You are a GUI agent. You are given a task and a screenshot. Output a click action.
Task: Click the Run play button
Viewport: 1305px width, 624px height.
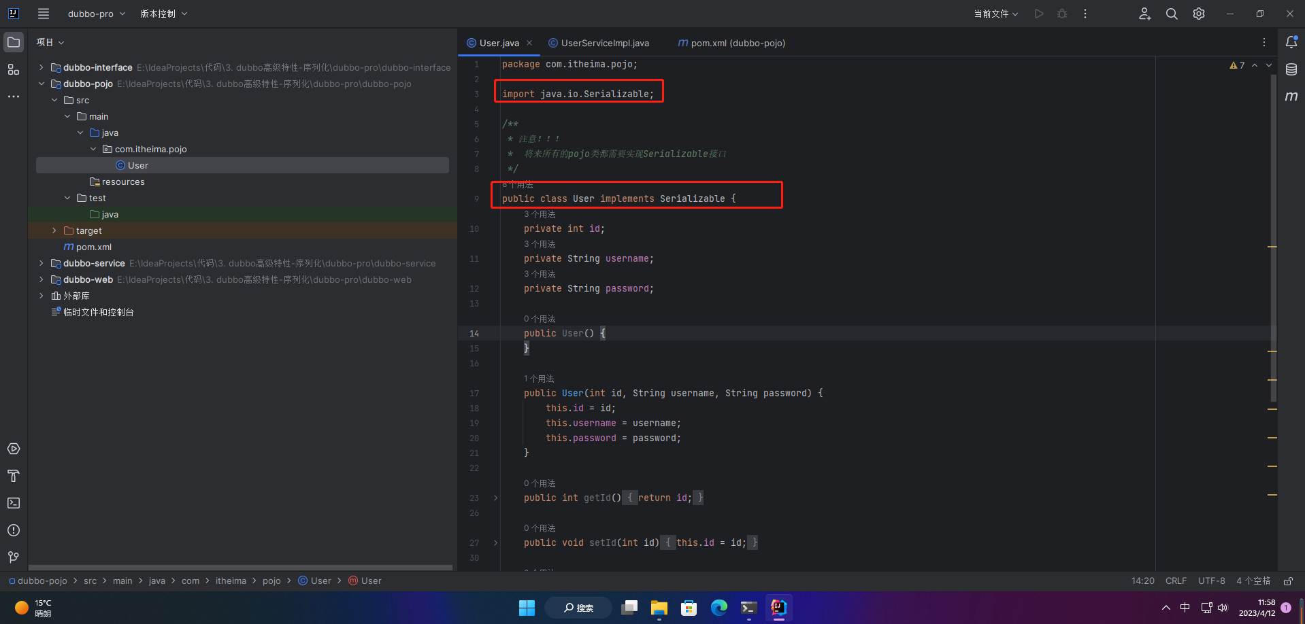1039,14
